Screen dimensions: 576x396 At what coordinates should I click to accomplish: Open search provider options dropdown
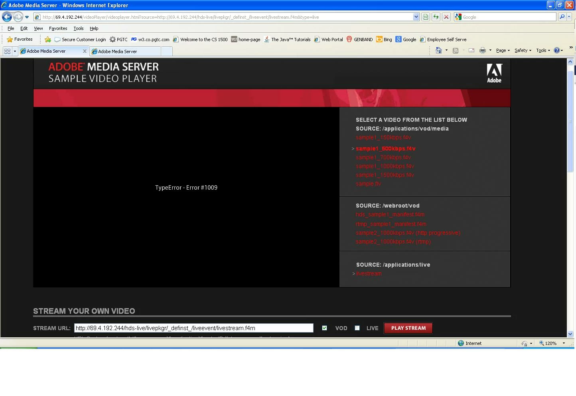tap(569, 17)
